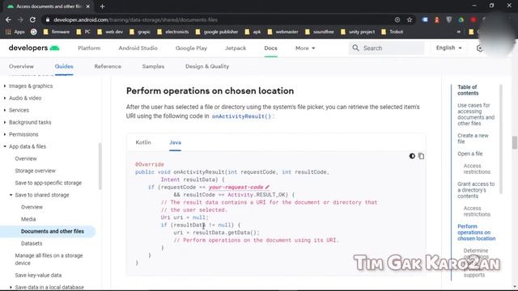This screenshot has height=291, width=518.
Task: Open the Apps shortcut in bookmarks bar
Action: 15,32
